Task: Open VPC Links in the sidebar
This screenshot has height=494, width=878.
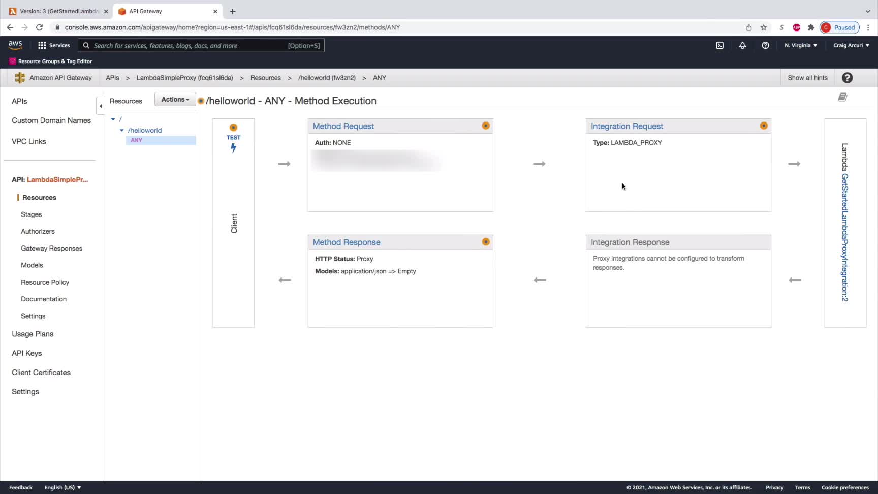Action: coord(29,141)
